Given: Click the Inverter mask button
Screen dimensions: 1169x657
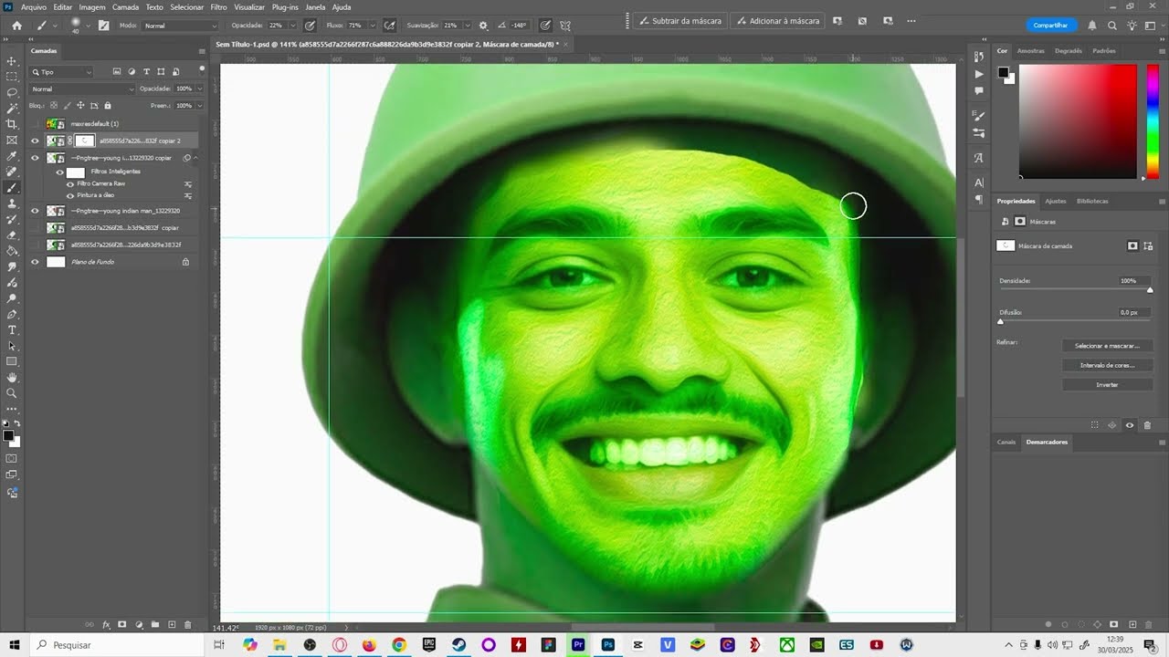Looking at the screenshot, I should [1107, 385].
